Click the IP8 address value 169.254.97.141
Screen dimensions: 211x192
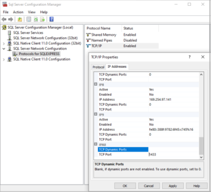click(x=160, y=100)
